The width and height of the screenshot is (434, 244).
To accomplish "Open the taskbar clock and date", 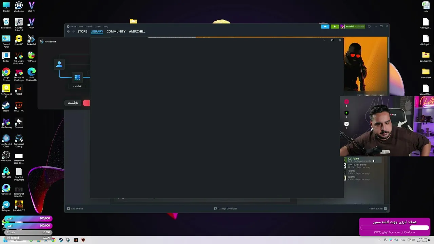I will [423, 240].
